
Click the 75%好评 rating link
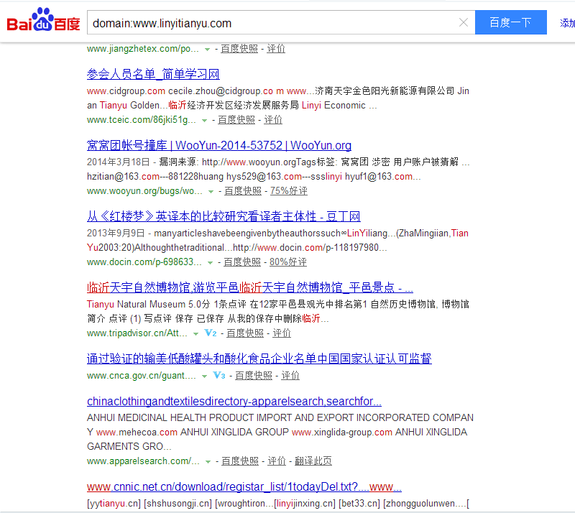coord(288,191)
